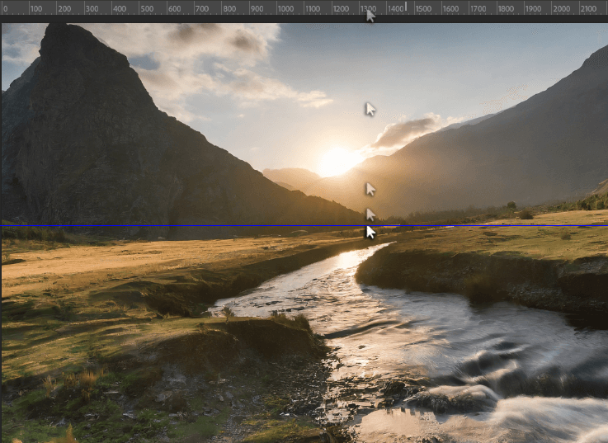
Task: Click the 0 origin mark on the ruler
Action: (6, 8)
